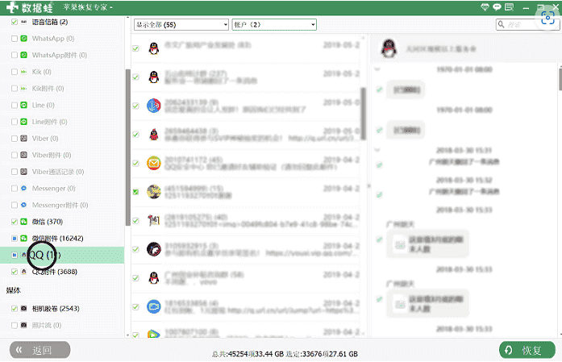Open the 显示全部 (55) dropdown
The image size is (562, 362).
181,25
